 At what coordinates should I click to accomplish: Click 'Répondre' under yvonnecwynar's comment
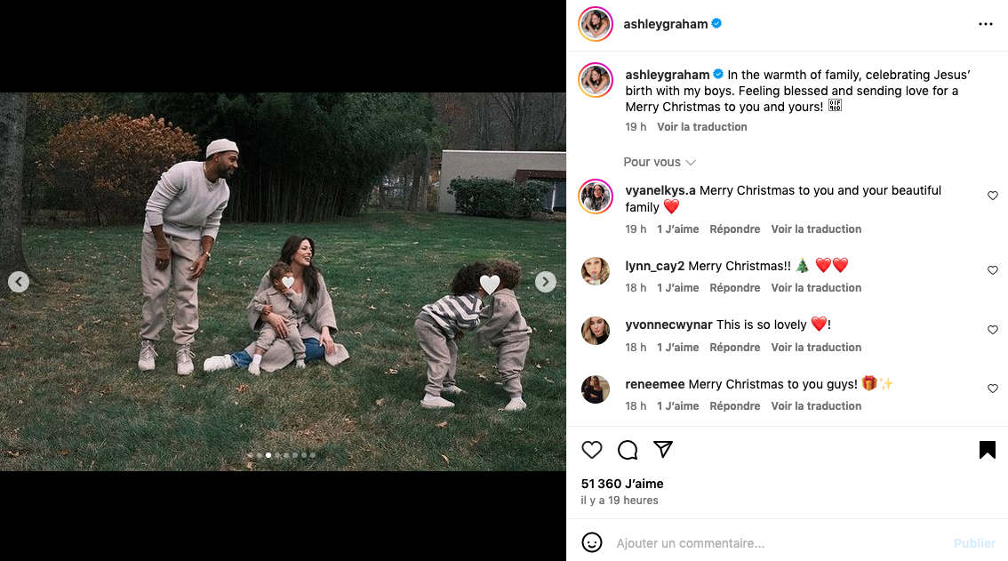point(734,348)
